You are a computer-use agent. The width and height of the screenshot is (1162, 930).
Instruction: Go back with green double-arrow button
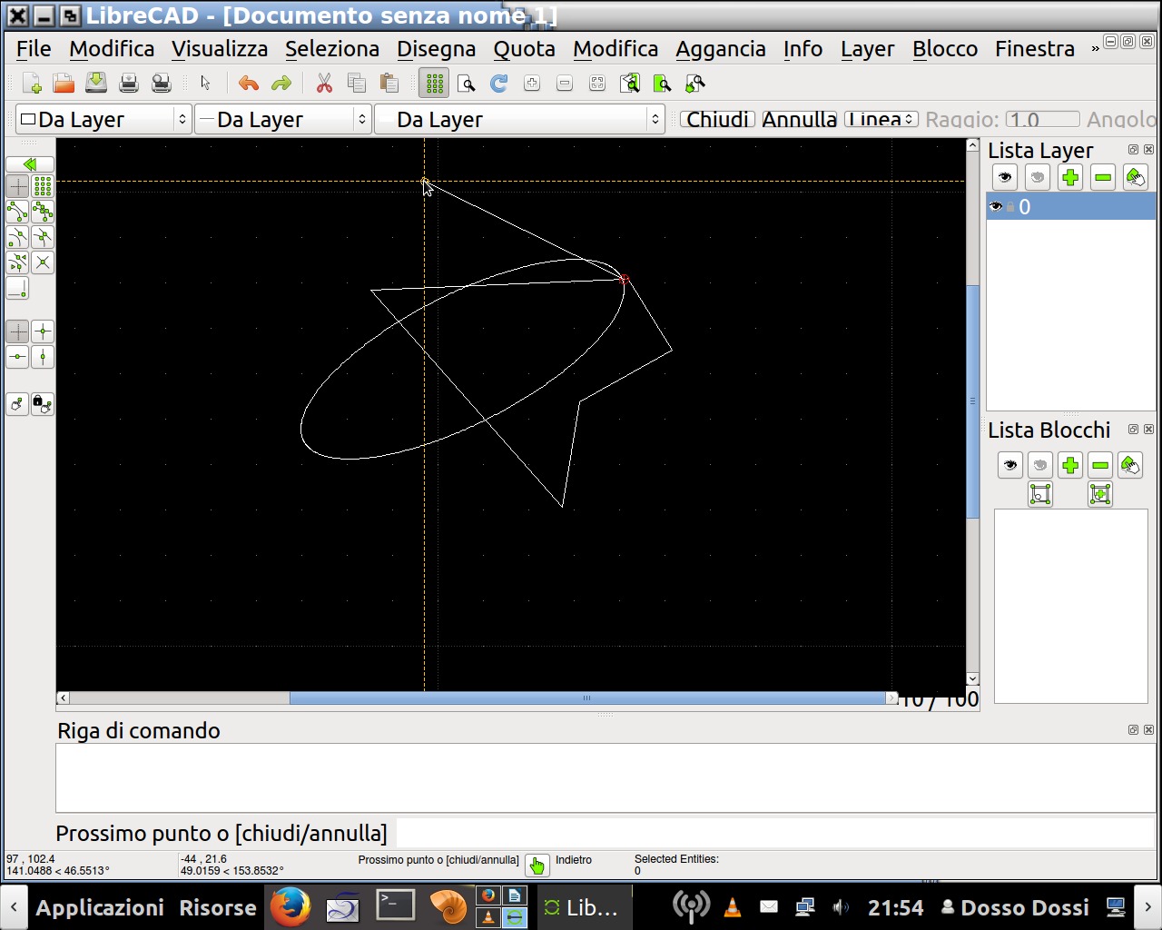(30, 164)
